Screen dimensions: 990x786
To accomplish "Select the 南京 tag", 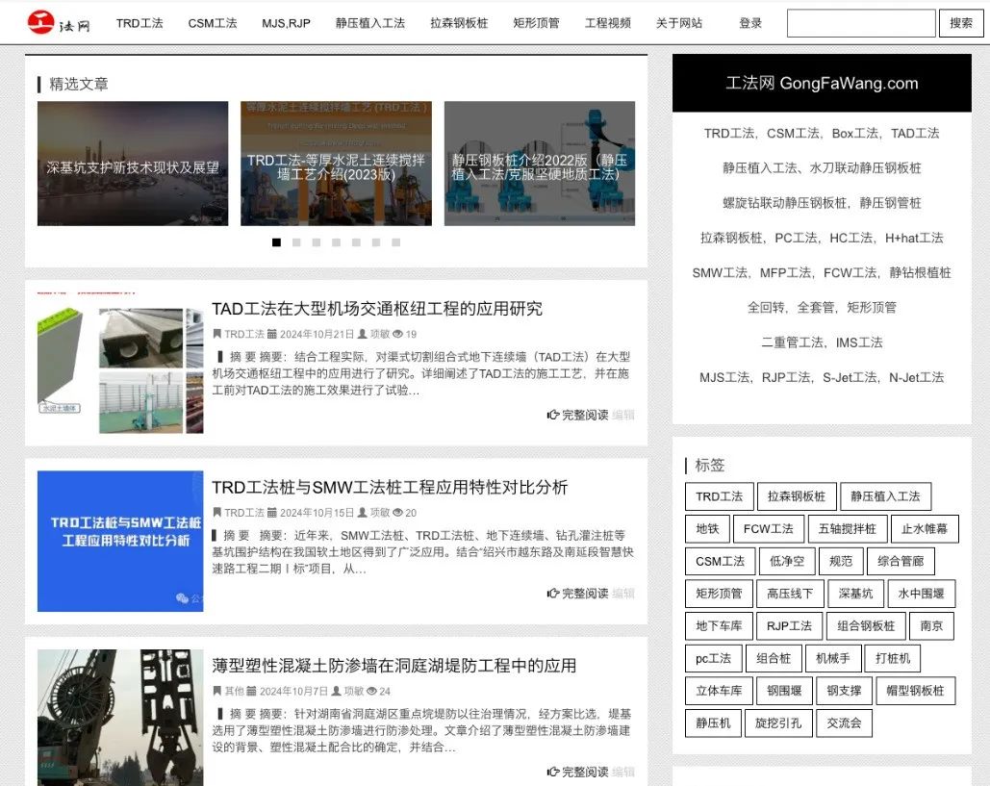I will pyautogui.click(x=931, y=626).
